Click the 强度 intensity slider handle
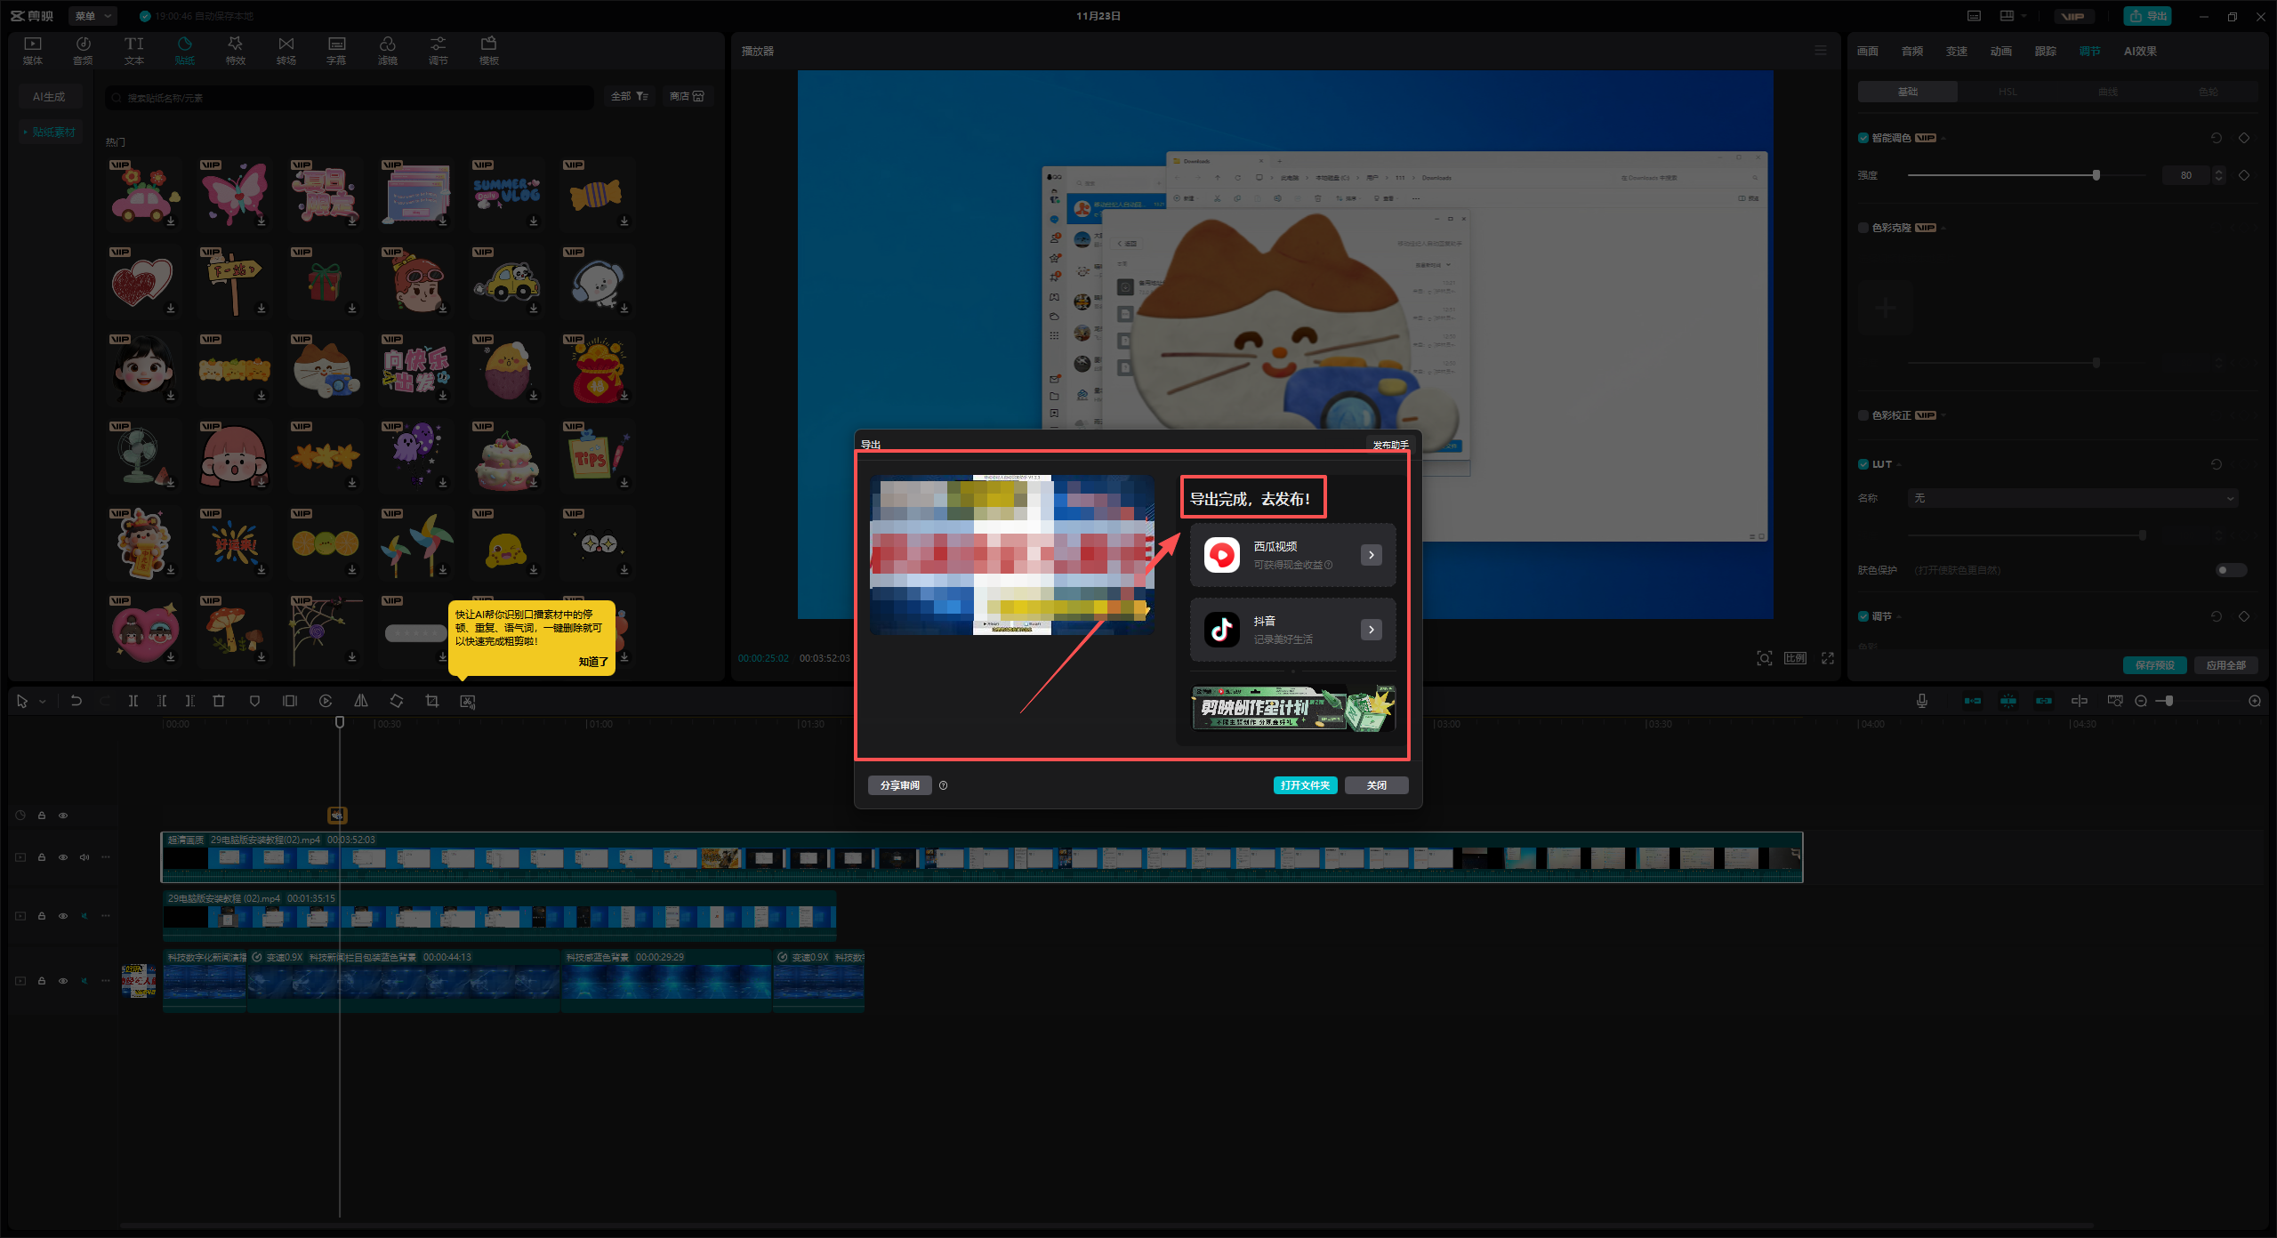This screenshot has height=1238, width=2277. pos(2096,175)
